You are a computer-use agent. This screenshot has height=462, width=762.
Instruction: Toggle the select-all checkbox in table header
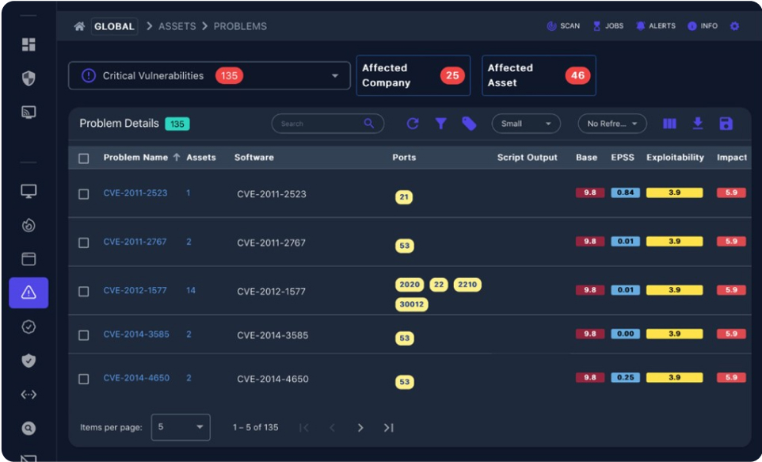[84, 158]
